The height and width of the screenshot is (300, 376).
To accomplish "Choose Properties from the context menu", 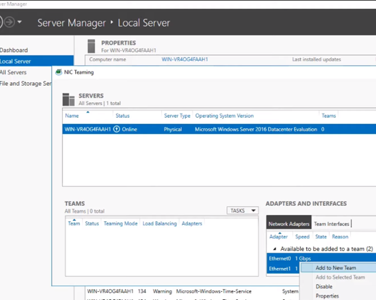I will 327,296.
